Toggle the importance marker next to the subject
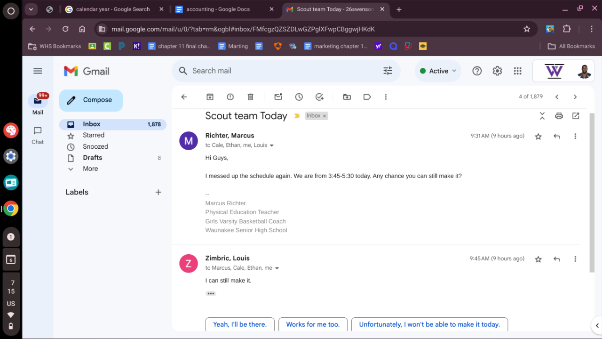 pos(297,116)
